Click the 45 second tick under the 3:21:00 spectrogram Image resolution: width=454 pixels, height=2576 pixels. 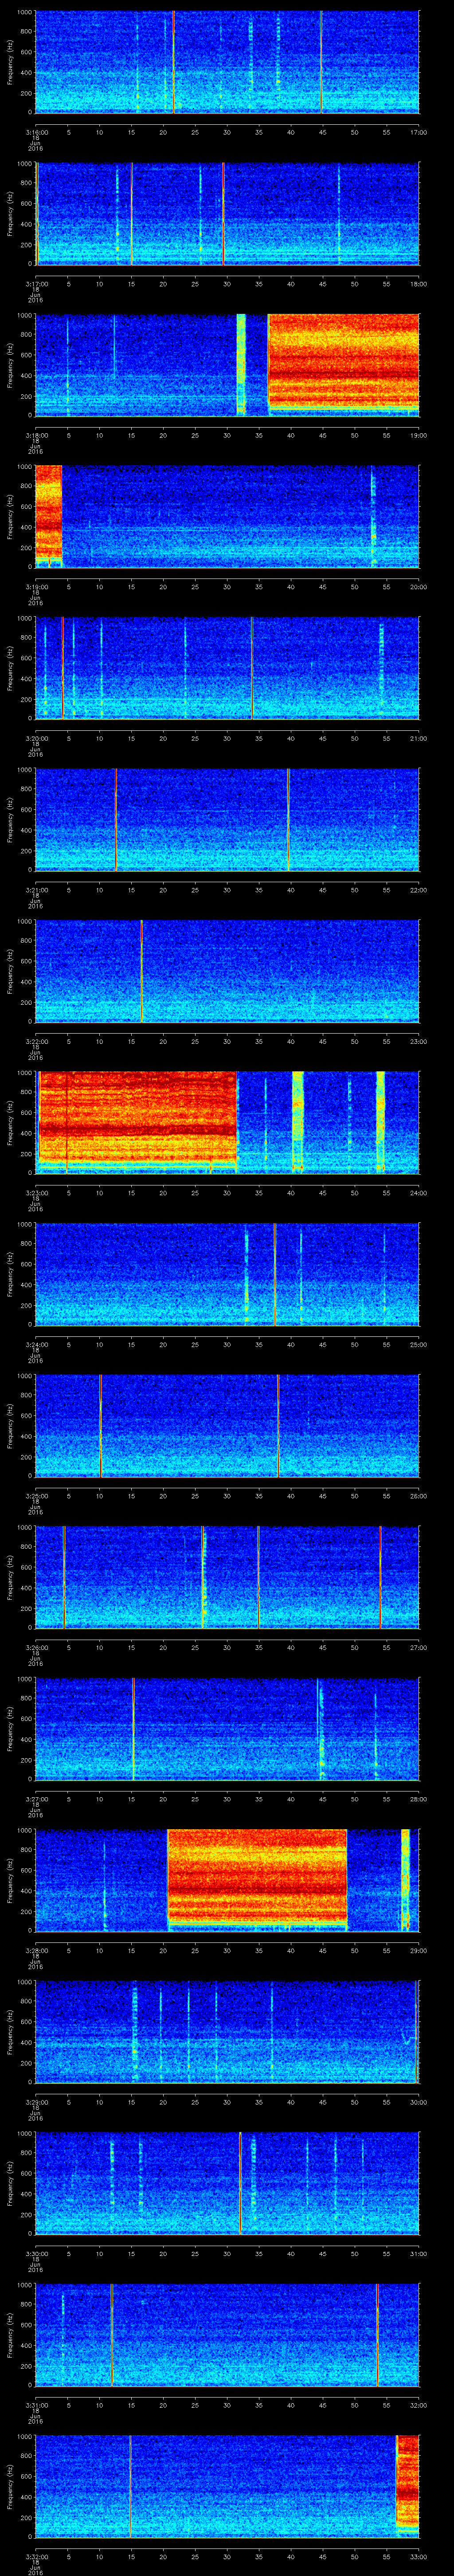click(x=322, y=890)
